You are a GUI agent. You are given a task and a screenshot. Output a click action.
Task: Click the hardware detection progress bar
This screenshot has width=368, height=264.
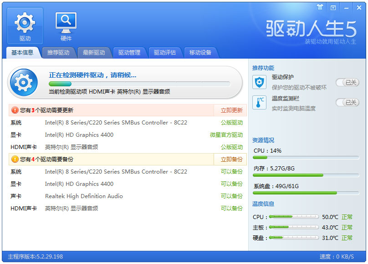140,84
